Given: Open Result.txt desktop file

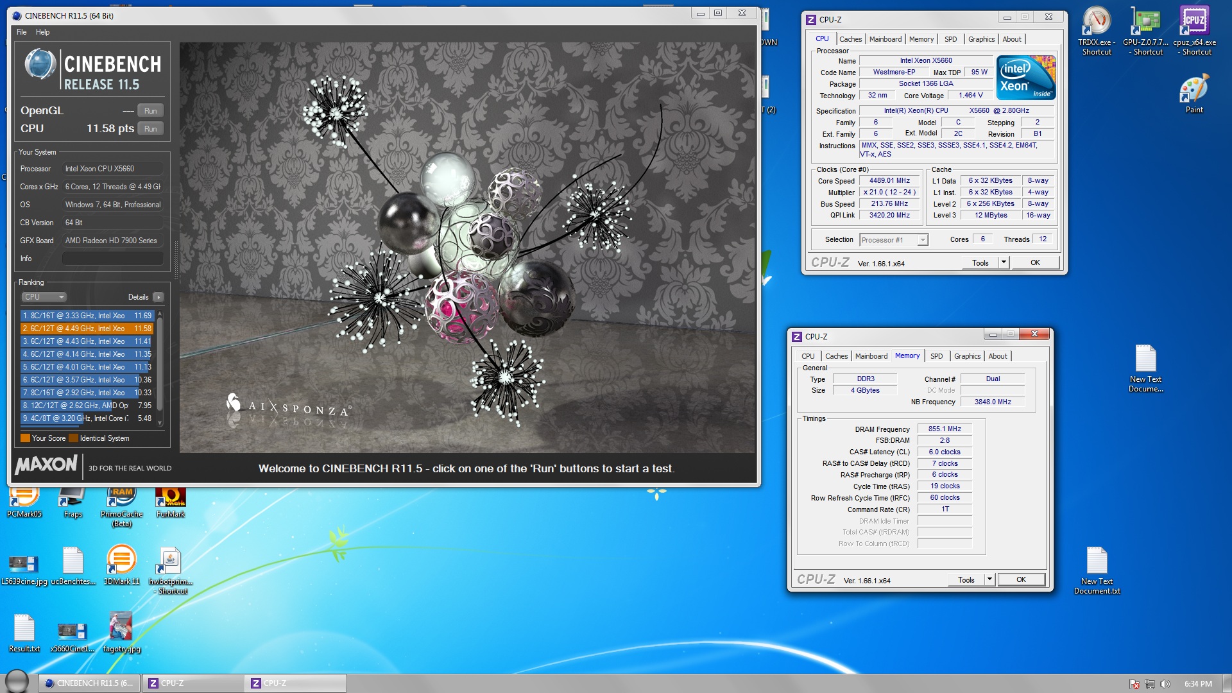Looking at the screenshot, I should coord(24,634).
